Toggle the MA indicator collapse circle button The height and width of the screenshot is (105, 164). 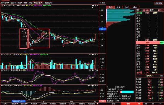point(2,5)
